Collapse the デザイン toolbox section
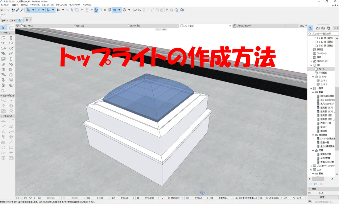 [x=1, y=33]
